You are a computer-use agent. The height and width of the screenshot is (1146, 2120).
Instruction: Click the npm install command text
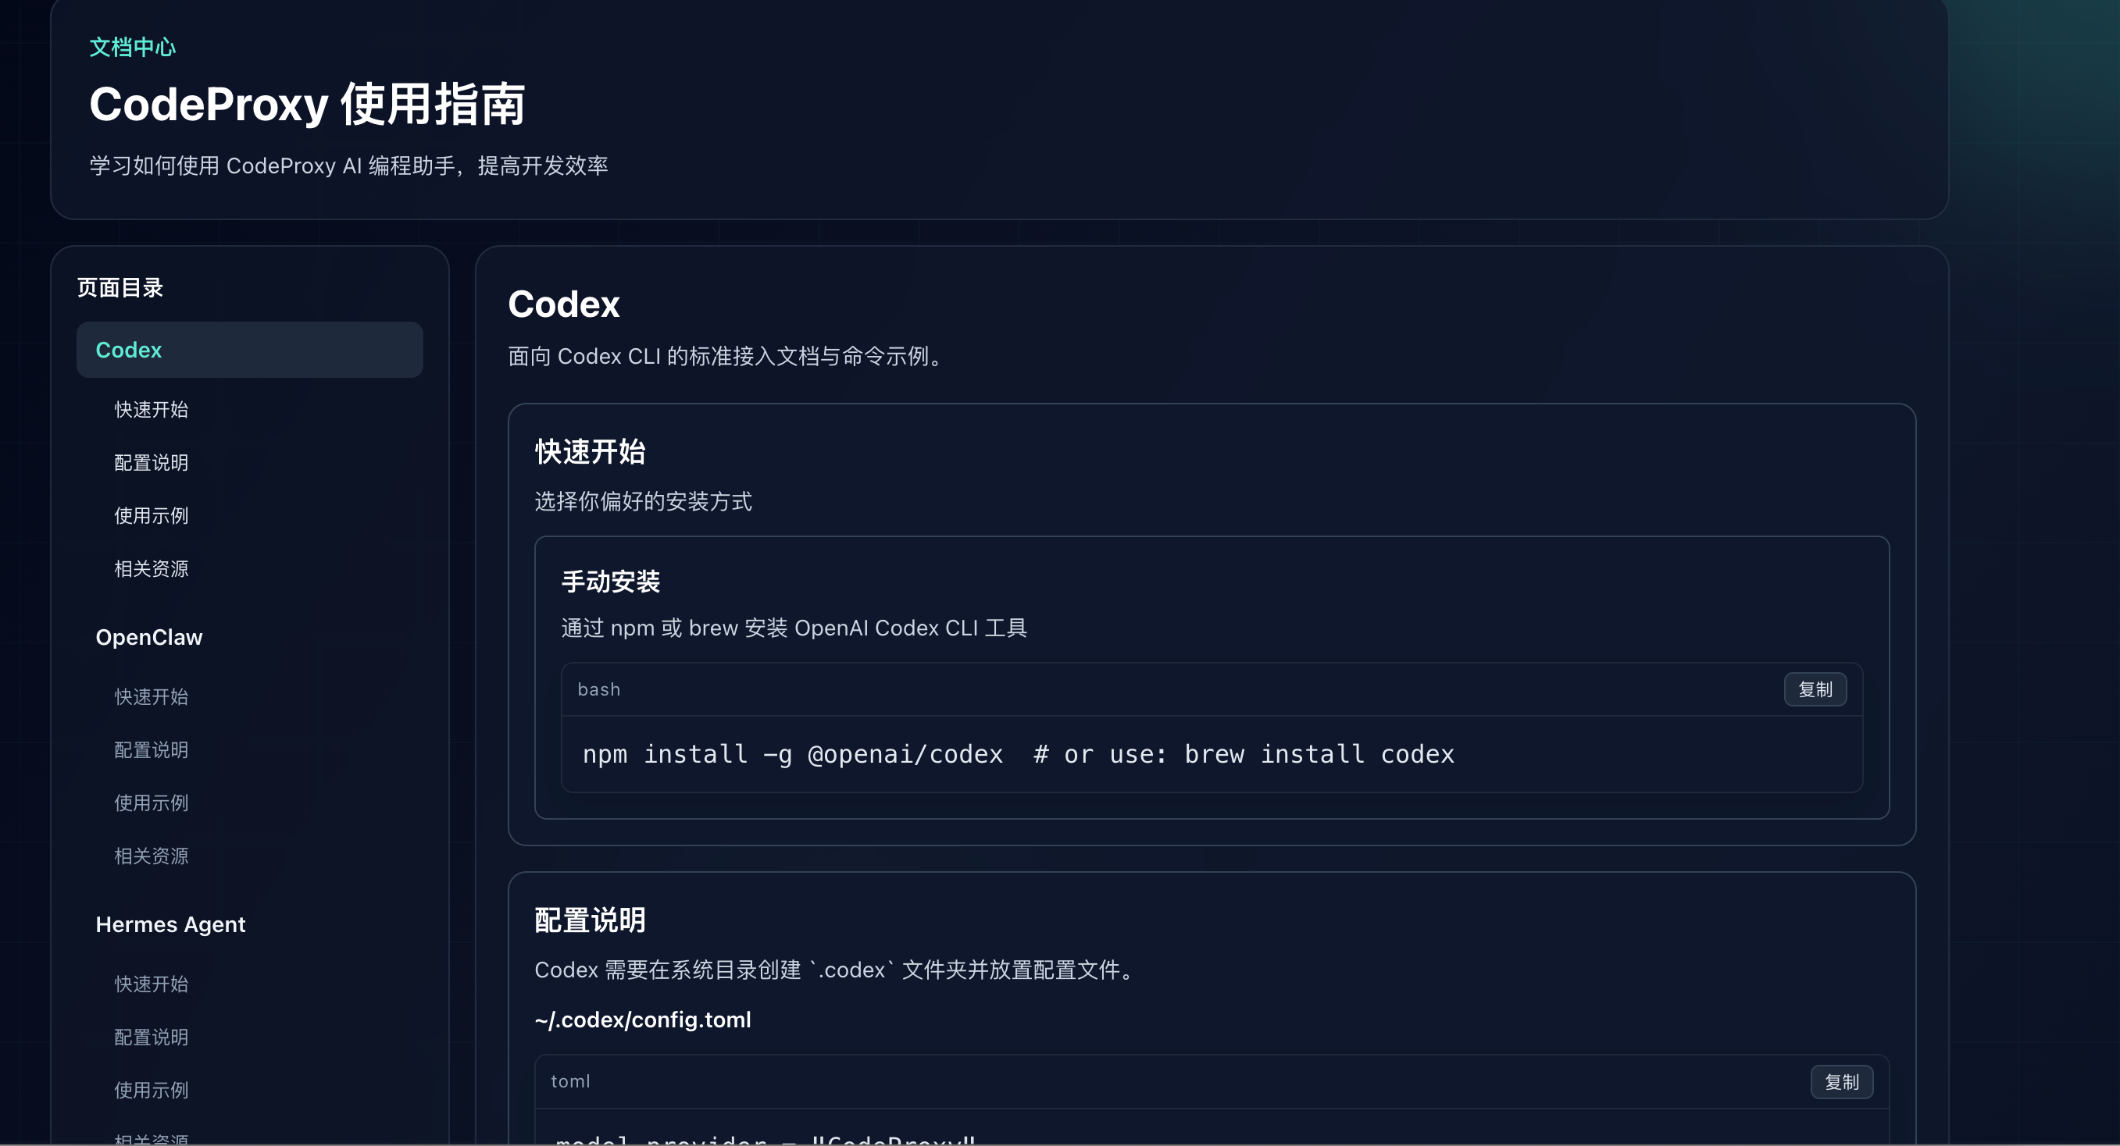click(x=1018, y=754)
